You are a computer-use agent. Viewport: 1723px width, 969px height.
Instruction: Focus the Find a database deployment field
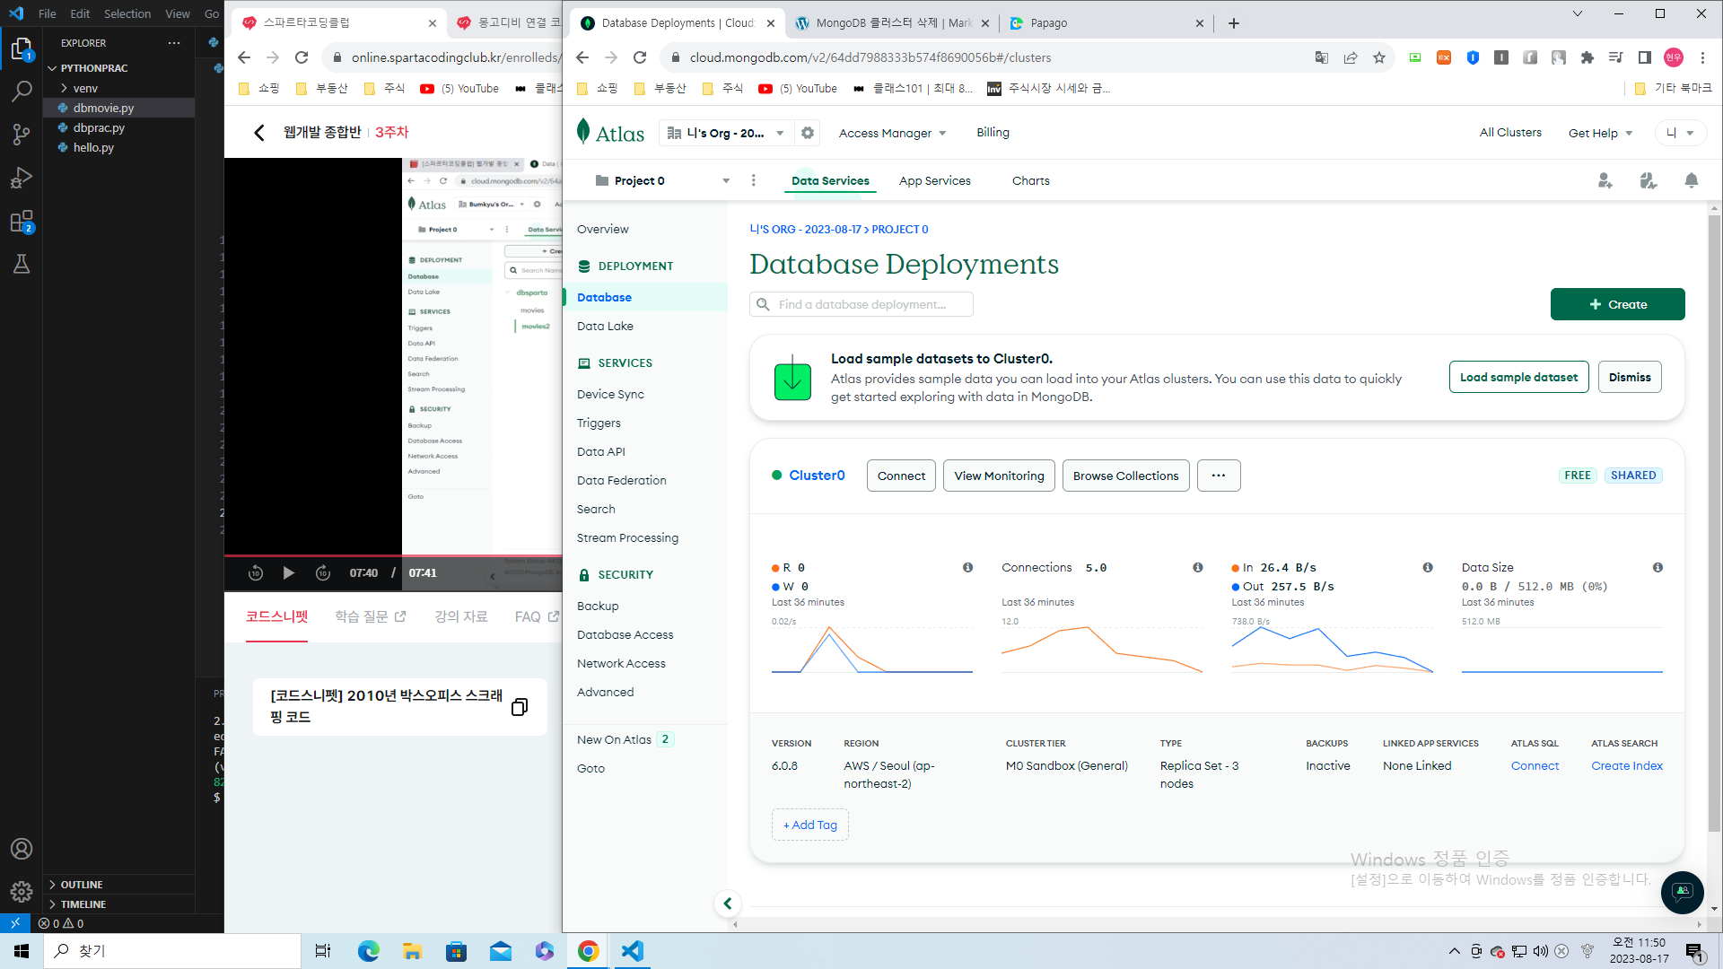coord(861,304)
